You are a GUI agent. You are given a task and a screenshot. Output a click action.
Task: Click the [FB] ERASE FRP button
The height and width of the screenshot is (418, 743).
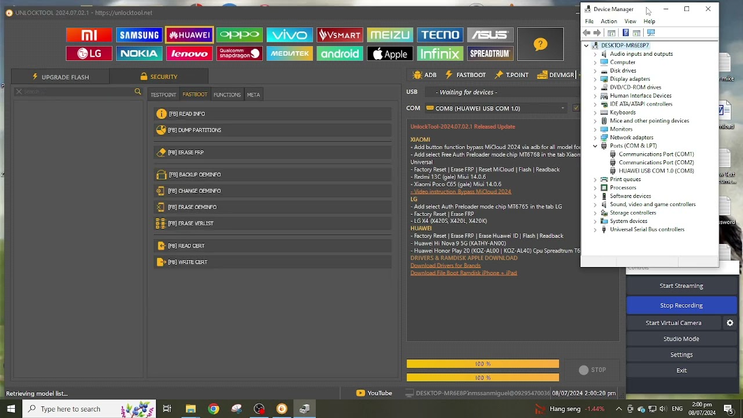pos(186,152)
